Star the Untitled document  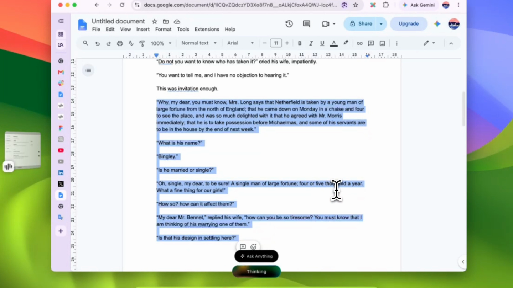155,22
